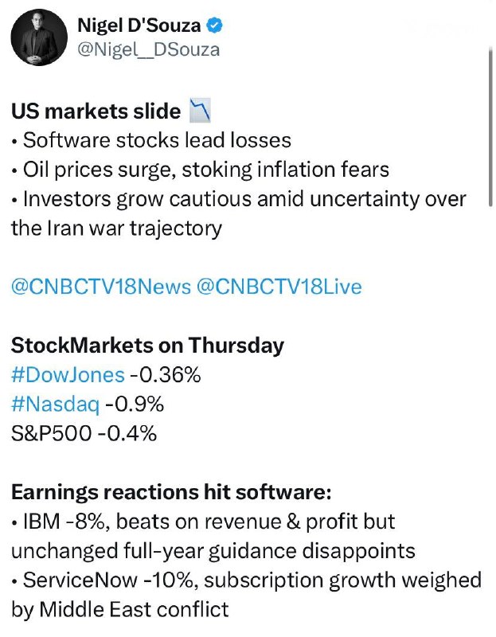Click the #DowJones hashtag
This screenshot has width=496, height=637.
click(67, 375)
